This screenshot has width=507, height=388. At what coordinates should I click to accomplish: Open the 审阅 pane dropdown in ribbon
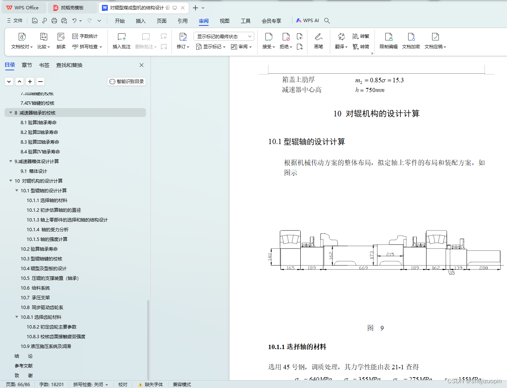point(242,47)
